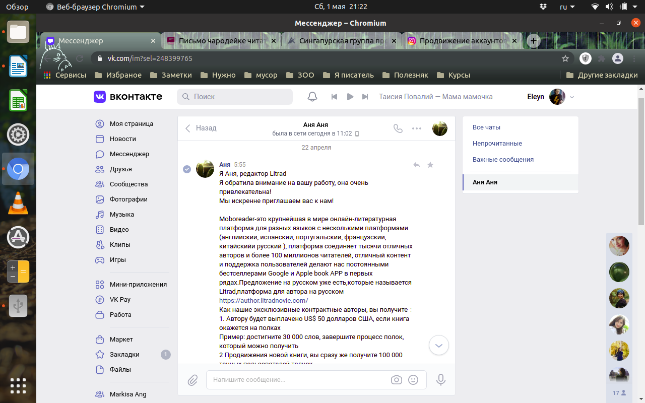Image resolution: width=645 pixels, height=403 pixels.
Task: Reply to Аня's message using arrow icon
Action: pyautogui.click(x=417, y=165)
